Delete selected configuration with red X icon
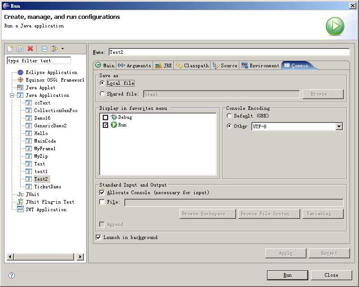359x287 pixels. (30, 48)
